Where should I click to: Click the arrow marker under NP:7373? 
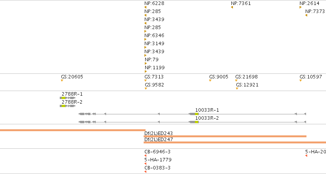pyautogui.click(x=306, y=15)
